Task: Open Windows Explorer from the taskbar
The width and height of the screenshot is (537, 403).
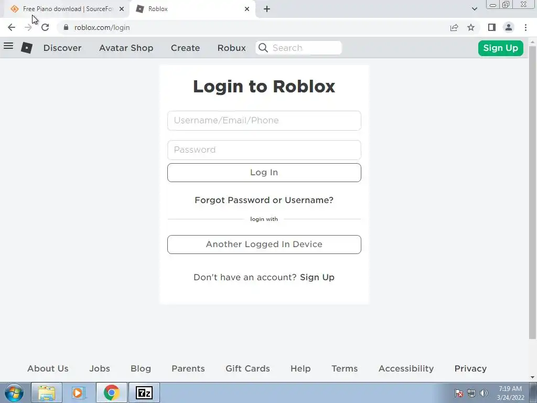Action: pos(47,393)
